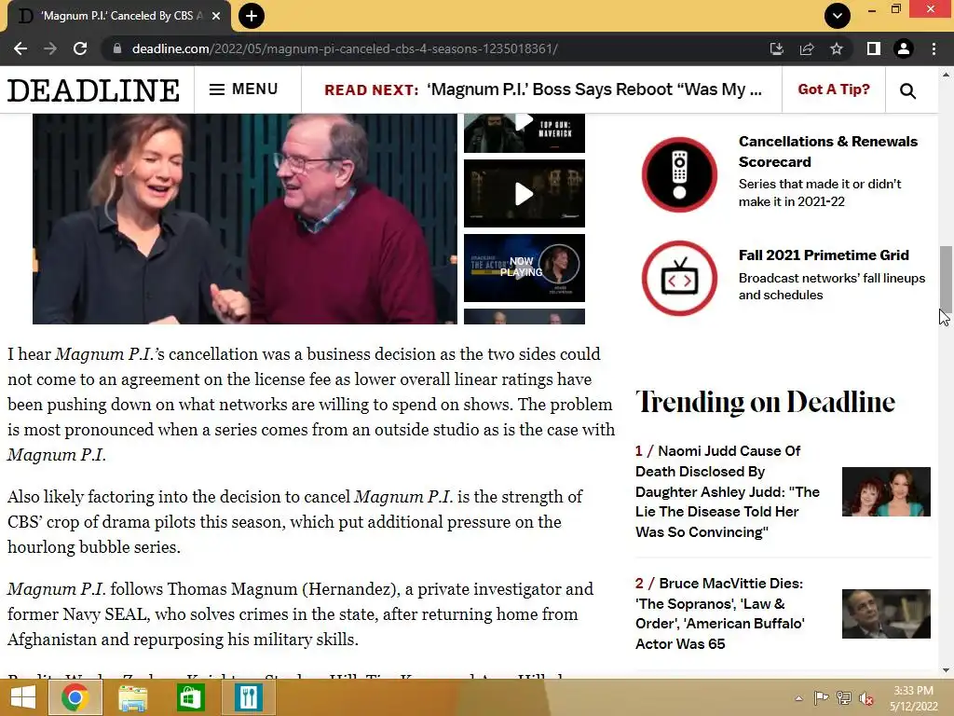The image size is (954, 716).
Task: Go to Deadline home via logo
Action: tap(94, 90)
